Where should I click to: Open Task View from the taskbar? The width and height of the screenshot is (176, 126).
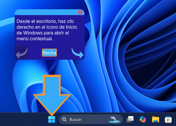click(x=130, y=119)
